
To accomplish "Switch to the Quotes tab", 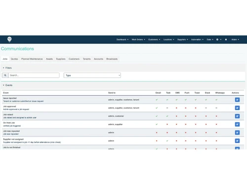I will [x=14, y=59].
